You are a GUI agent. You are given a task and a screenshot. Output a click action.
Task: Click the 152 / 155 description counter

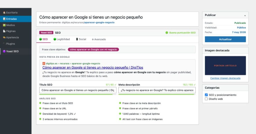point(189,85)
